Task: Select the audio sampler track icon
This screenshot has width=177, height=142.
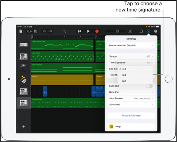Action: point(23,91)
